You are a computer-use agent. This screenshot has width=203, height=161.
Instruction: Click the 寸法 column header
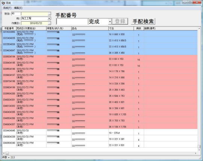point(121,28)
